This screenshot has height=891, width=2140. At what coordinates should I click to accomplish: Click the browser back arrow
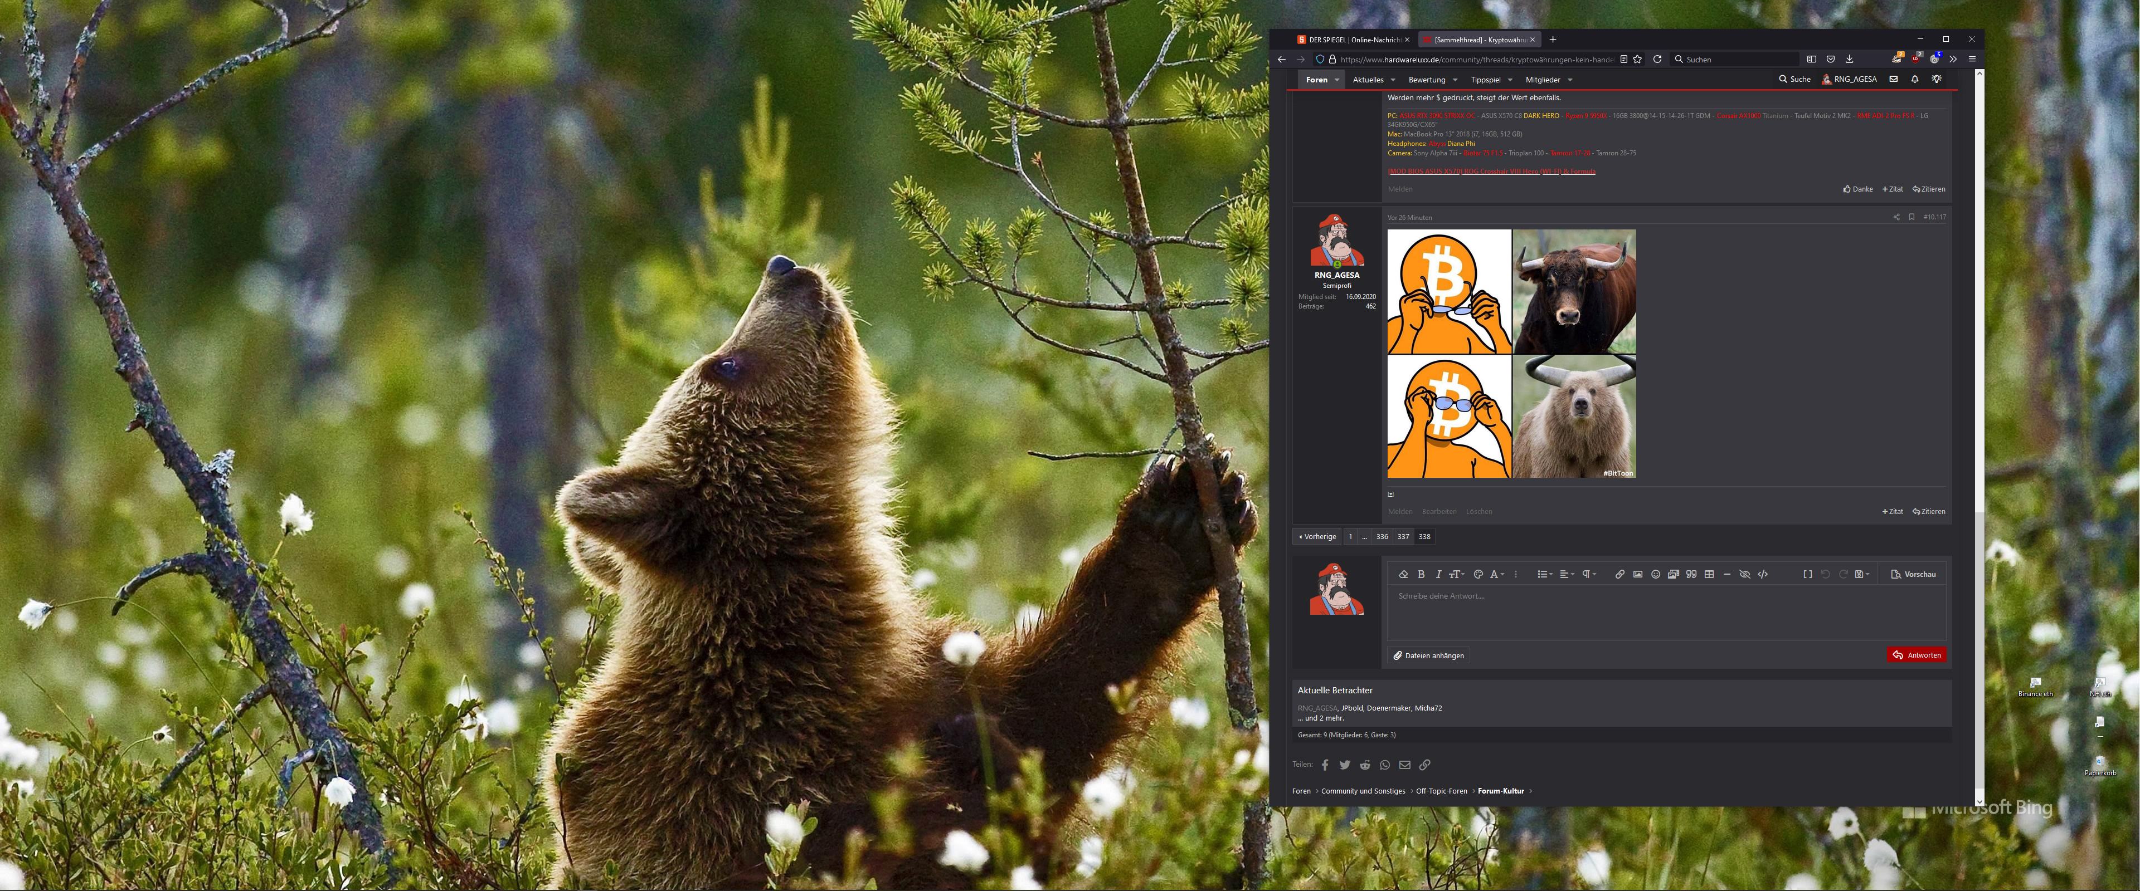point(1282,59)
